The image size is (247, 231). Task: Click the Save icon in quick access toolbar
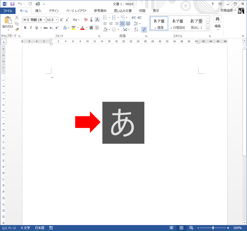12,4
